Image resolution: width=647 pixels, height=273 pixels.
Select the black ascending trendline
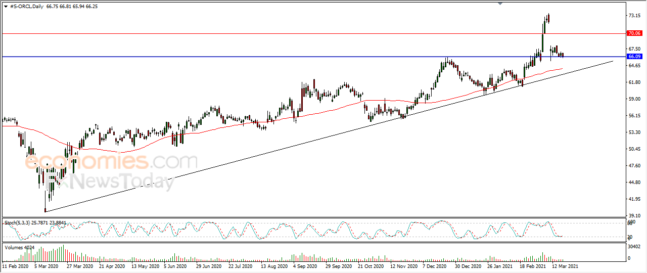(x=329, y=136)
